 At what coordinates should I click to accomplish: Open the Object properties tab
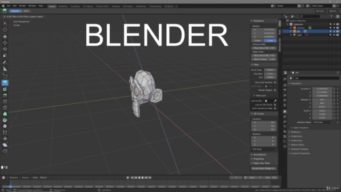coord(285,111)
